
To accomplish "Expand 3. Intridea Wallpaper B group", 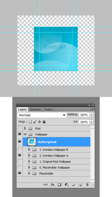I will [x=29, y=149].
